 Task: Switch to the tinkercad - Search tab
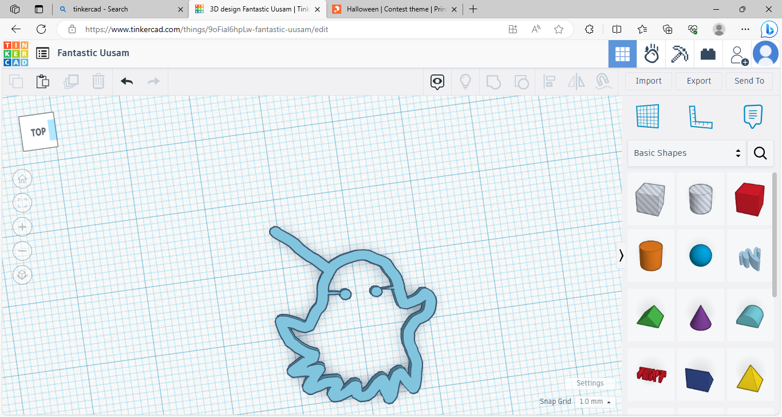pyautogui.click(x=120, y=9)
